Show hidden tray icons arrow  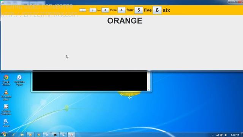click(x=213, y=135)
